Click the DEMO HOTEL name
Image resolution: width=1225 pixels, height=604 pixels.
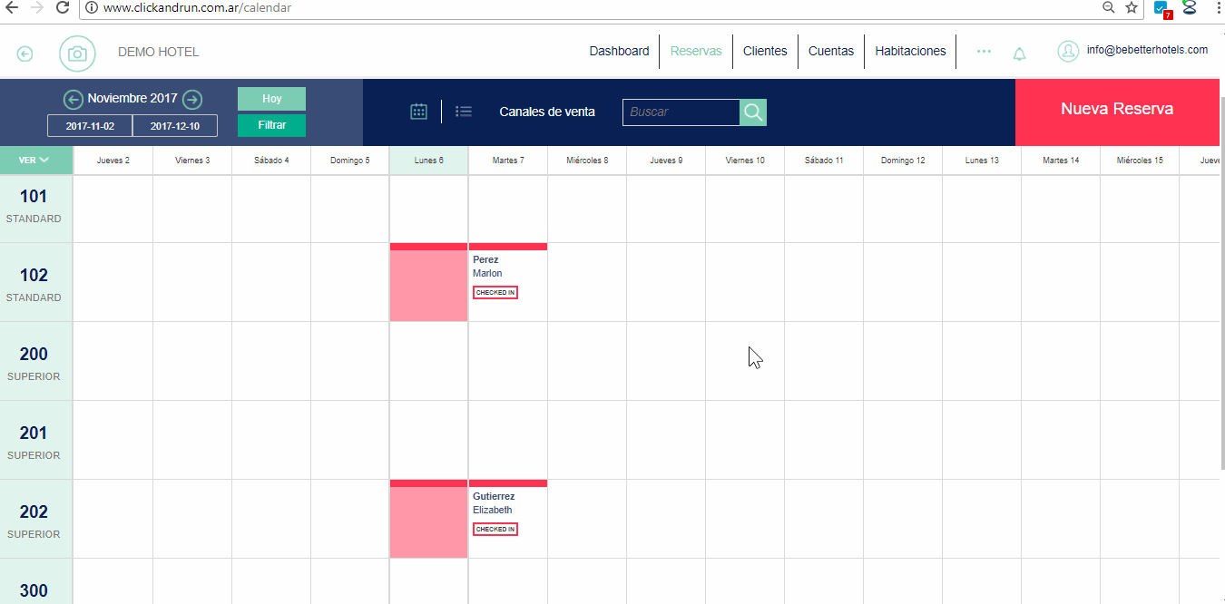pyautogui.click(x=158, y=53)
